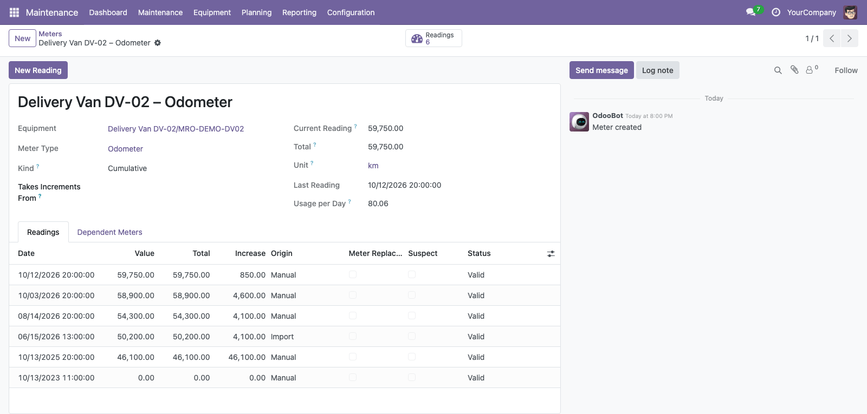867x414 pixels.
Task: Click the gear actions icon beside meter name
Action: click(158, 43)
